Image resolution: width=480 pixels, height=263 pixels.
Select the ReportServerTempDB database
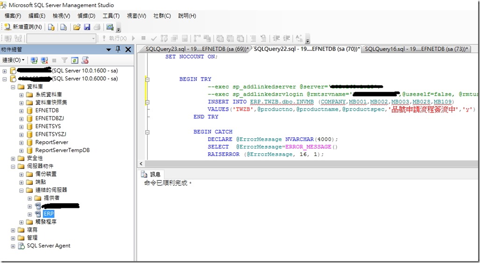[63, 150]
